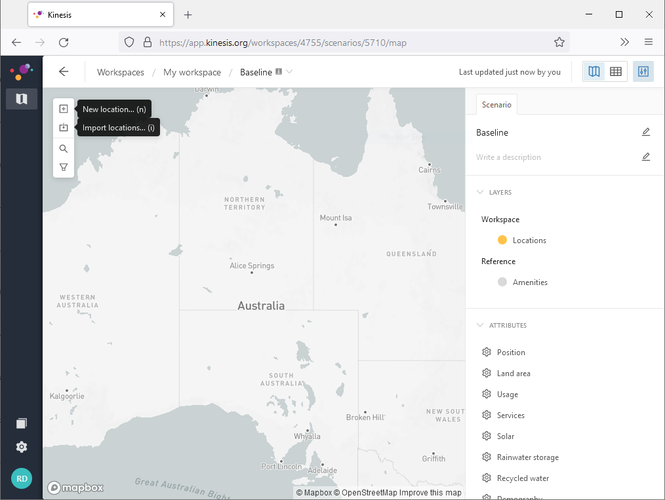Collapse the LAYERS section
This screenshot has height=500, width=665.
click(x=480, y=192)
